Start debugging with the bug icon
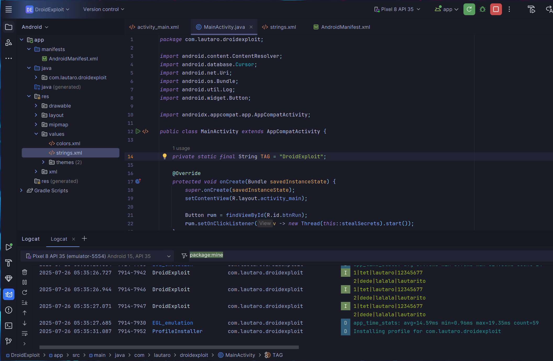This screenshot has height=361, width=553. click(483, 9)
